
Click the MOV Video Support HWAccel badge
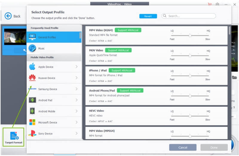(118, 50)
